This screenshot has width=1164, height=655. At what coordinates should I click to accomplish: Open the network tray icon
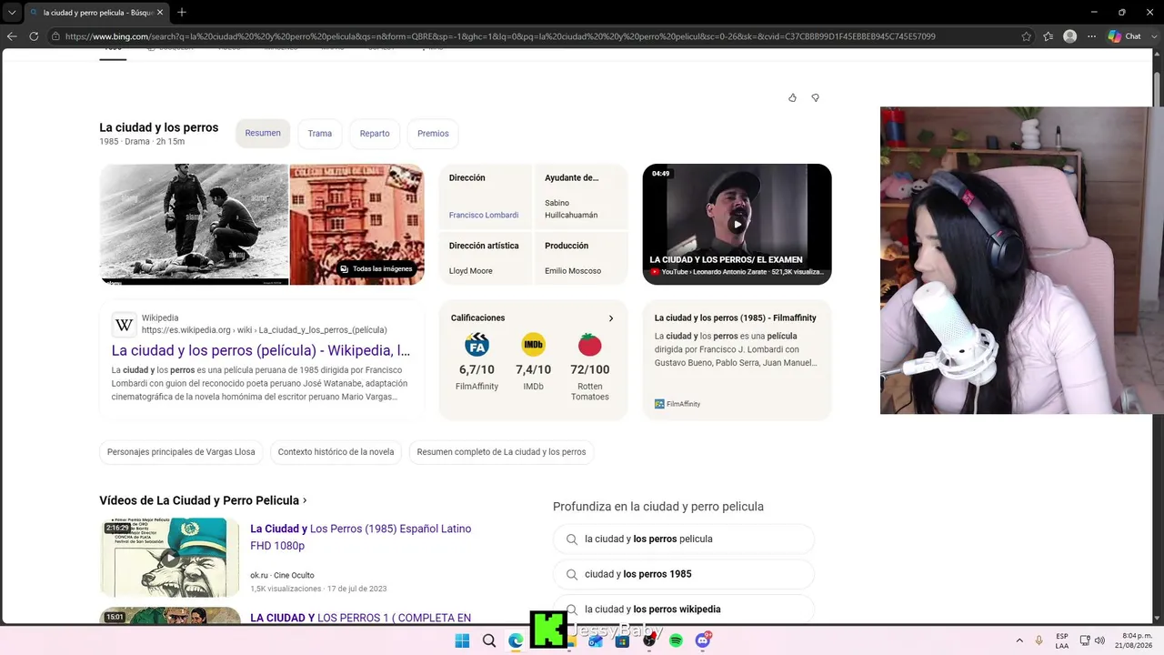click(1086, 640)
